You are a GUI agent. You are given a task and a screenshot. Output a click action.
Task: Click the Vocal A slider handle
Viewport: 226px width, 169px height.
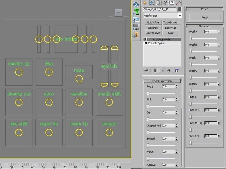click(190, 38)
